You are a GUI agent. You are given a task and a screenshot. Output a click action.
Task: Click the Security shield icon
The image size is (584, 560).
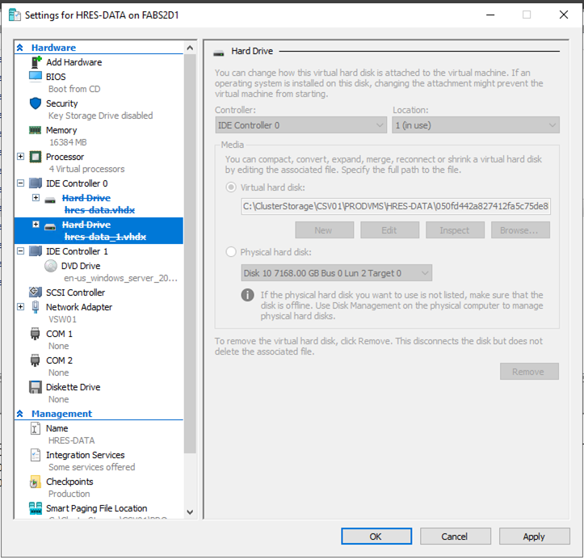click(x=36, y=103)
